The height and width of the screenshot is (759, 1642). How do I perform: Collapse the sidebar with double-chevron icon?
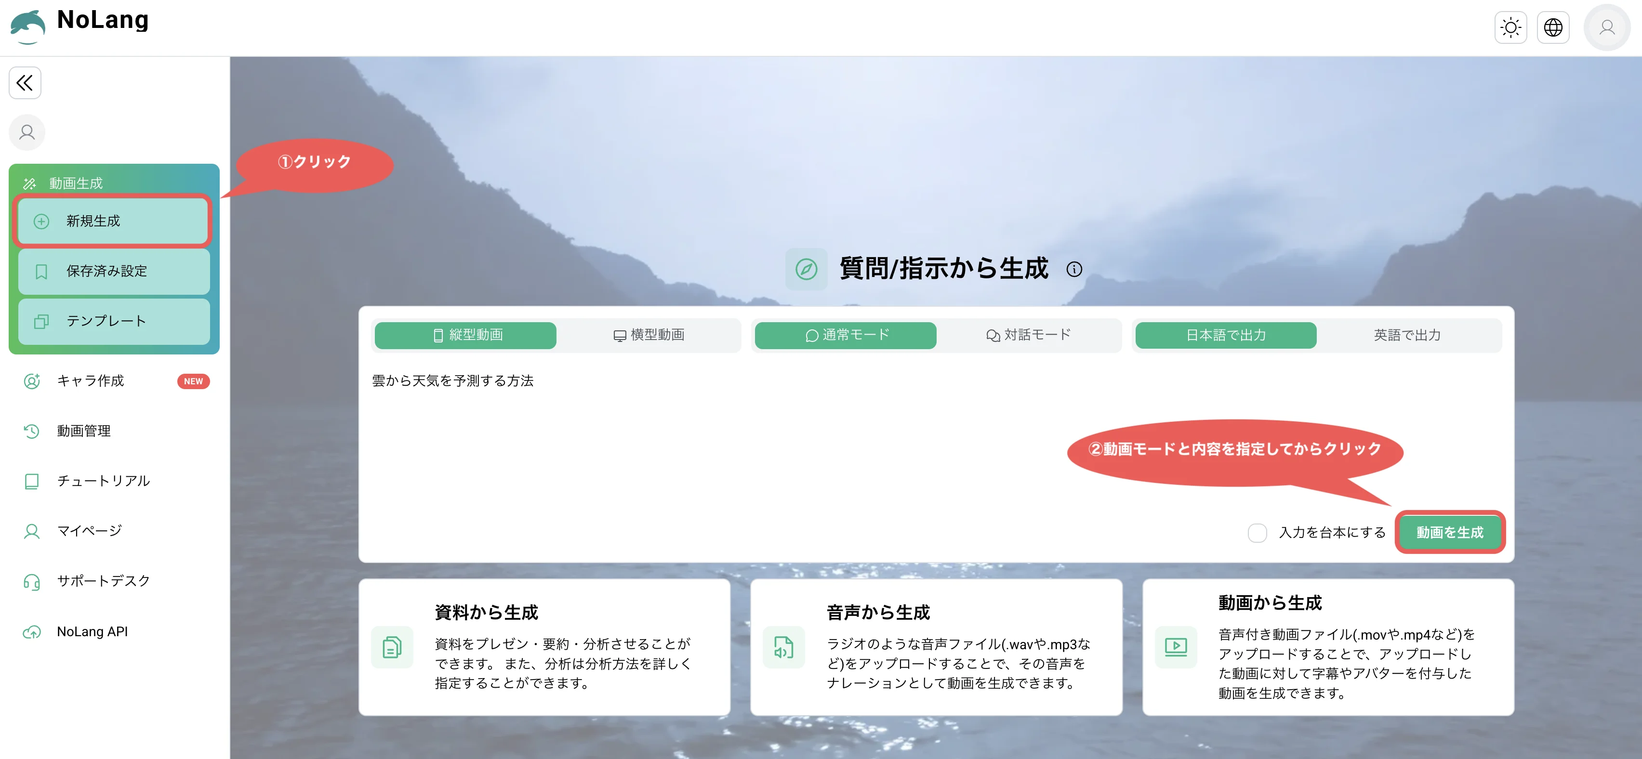click(x=25, y=83)
